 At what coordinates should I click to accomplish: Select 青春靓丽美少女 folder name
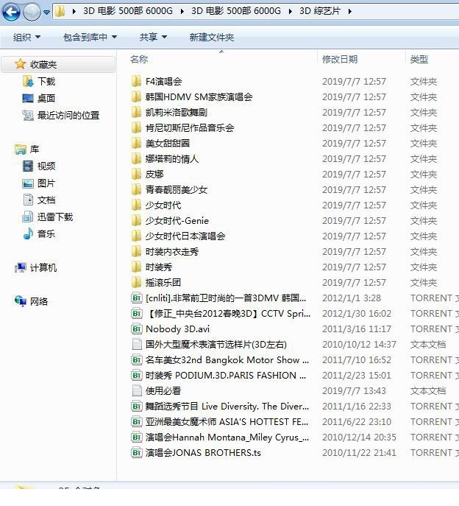pyautogui.click(x=177, y=190)
